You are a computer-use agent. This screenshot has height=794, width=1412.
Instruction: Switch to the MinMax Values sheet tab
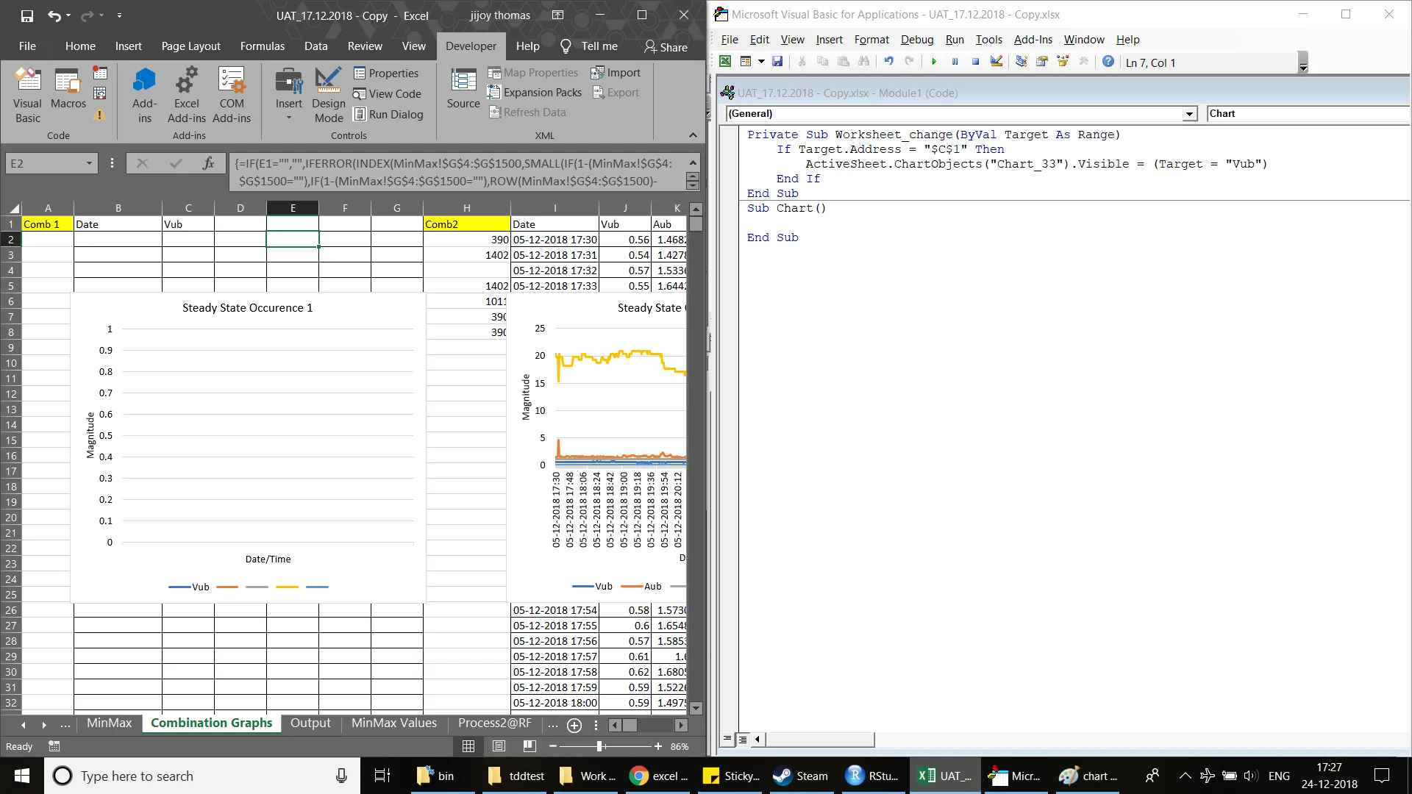393,723
